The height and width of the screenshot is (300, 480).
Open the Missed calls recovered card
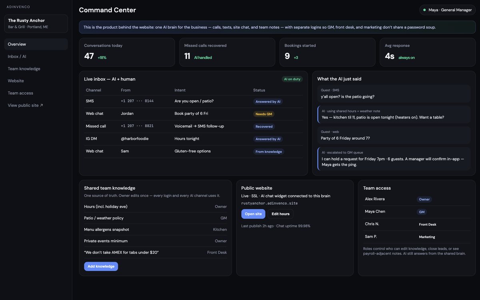[x=227, y=52]
